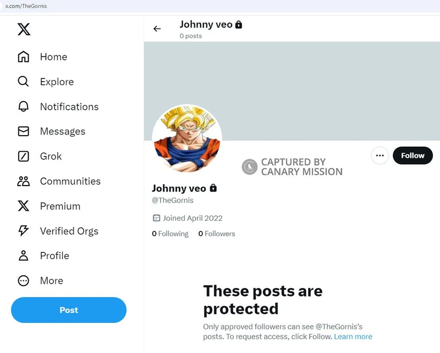The height and width of the screenshot is (353, 440).
Task: Open the 0 Following list
Action: tap(170, 234)
